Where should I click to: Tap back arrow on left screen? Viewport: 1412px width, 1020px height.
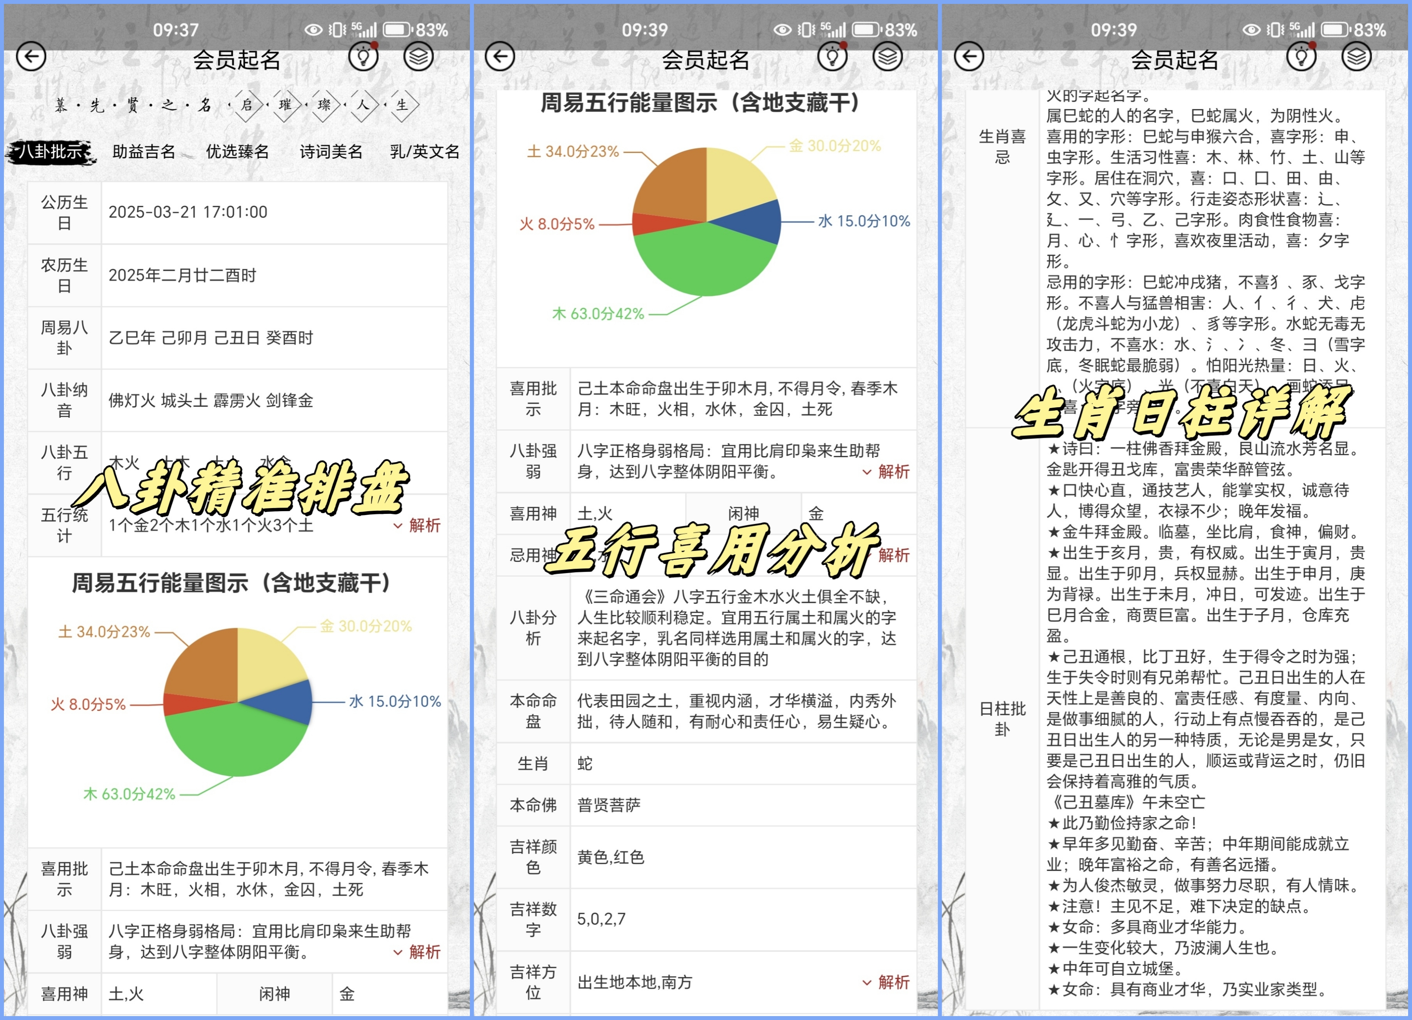(31, 56)
